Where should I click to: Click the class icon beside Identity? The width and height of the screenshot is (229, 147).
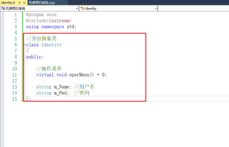[x=82, y=9]
